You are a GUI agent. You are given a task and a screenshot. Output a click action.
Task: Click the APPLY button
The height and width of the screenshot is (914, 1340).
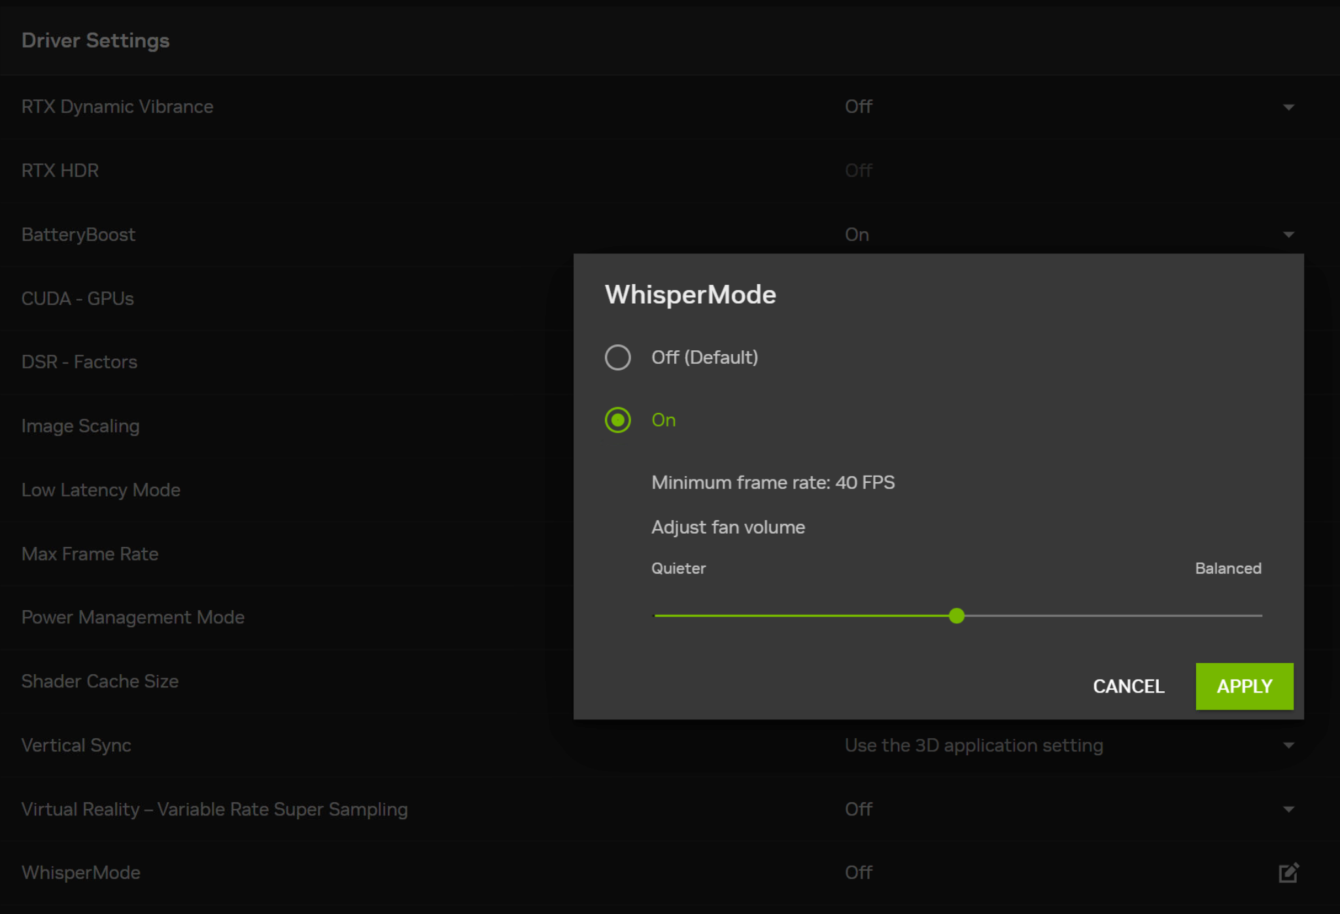1244,686
